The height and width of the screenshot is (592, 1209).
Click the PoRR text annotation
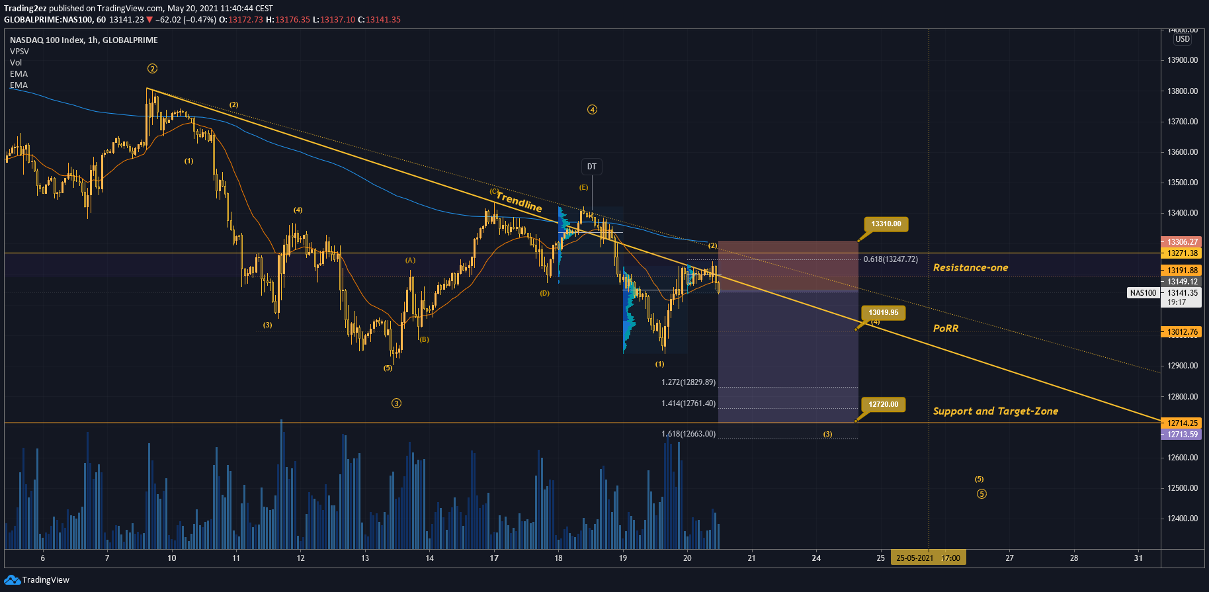point(945,329)
